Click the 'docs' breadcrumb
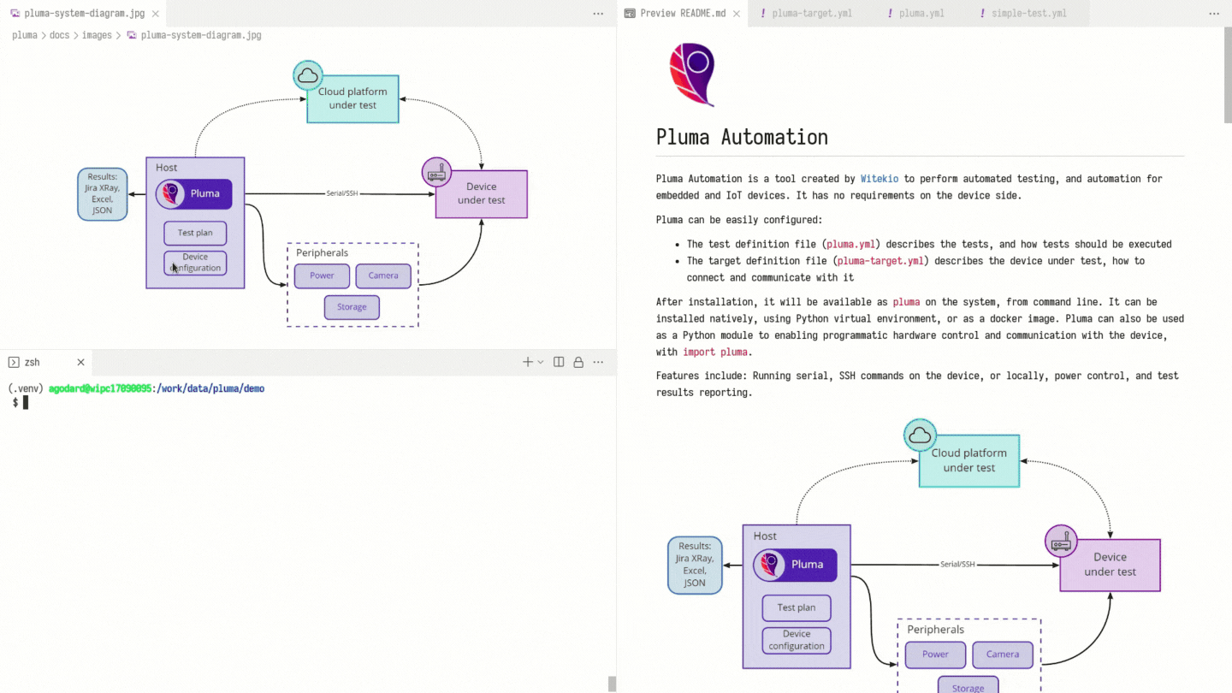The height and width of the screenshot is (693, 1232). click(59, 36)
